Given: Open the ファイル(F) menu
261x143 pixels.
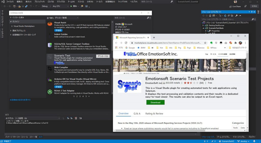Looking at the screenshot, I should 10,2.
